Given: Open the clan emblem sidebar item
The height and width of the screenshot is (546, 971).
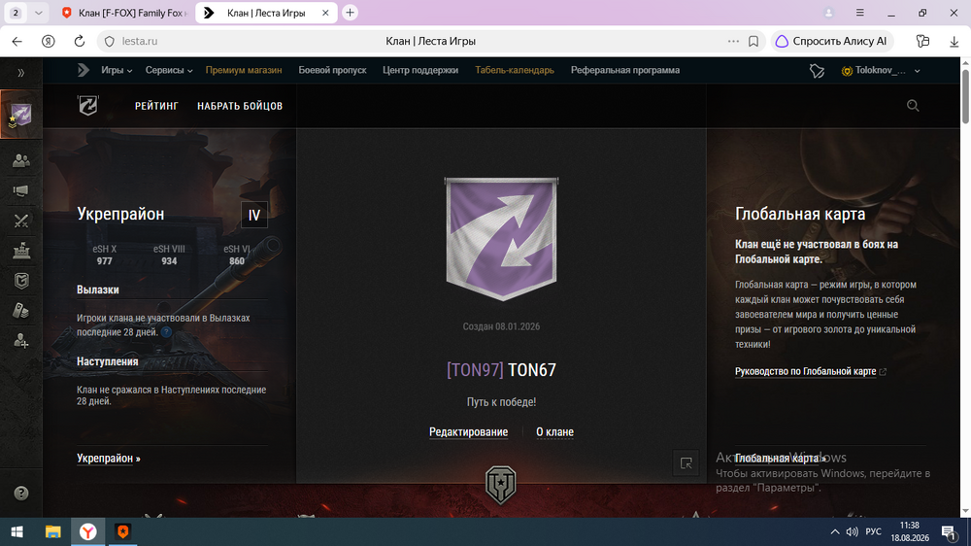Looking at the screenshot, I should (x=21, y=114).
